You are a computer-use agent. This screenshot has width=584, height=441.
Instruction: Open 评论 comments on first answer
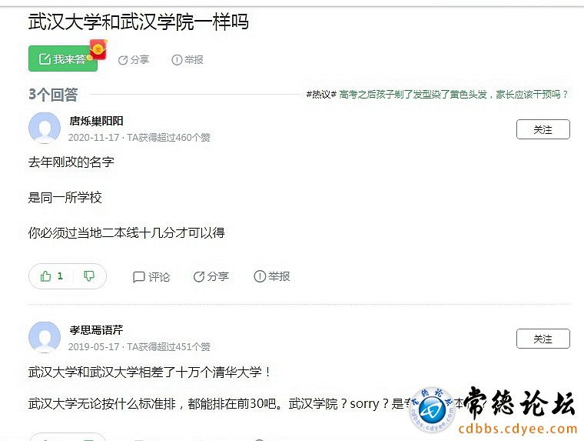click(151, 276)
